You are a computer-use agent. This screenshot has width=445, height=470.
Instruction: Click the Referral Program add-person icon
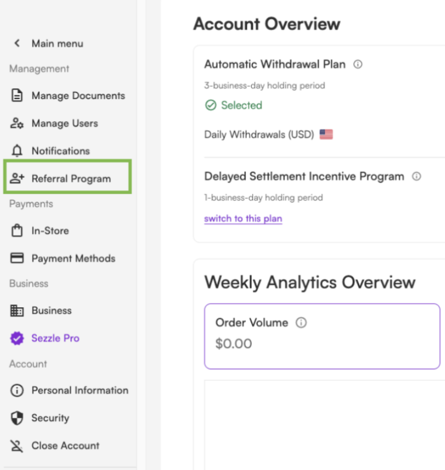(x=17, y=178)
